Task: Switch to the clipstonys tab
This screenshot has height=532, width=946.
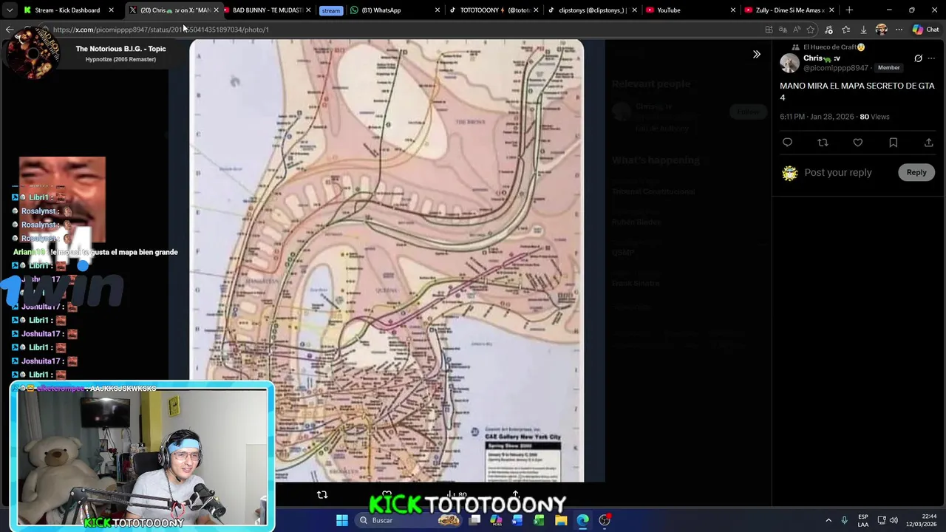Action: 591,10
